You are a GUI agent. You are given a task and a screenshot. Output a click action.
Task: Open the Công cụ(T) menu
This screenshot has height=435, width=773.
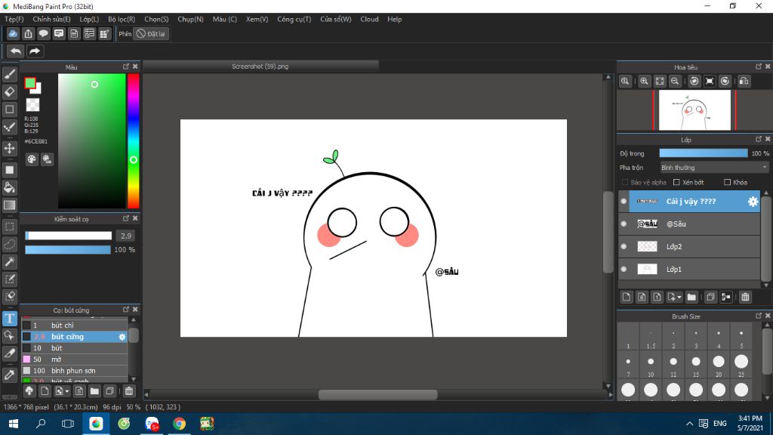[x=294, y=19]
